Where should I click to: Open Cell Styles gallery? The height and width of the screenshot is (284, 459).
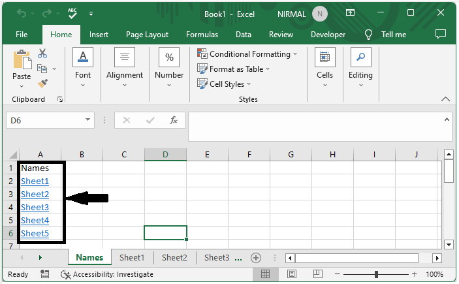tap(224, 84)
